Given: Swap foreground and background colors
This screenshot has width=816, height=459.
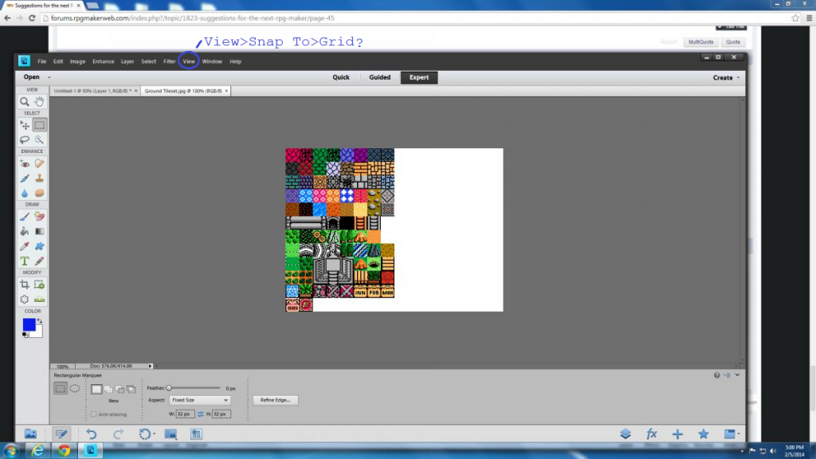Looking at the screenshot, I should [x=40, y=321].
